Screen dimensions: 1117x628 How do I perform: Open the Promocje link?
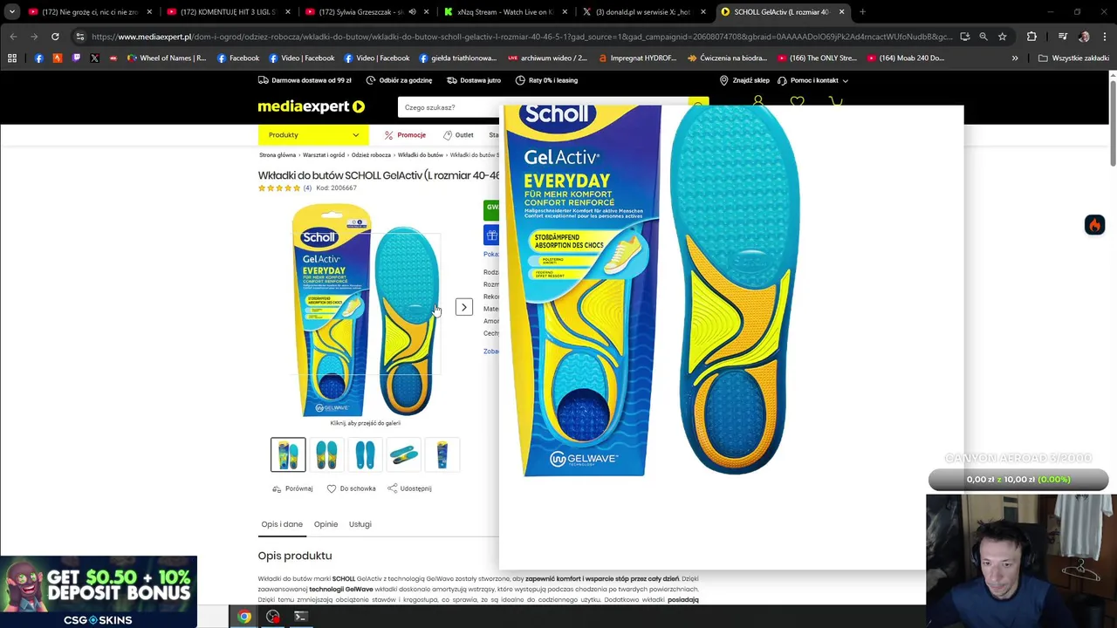406,135
